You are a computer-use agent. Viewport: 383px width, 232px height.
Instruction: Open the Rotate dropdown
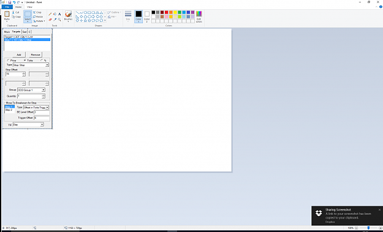point(39,21)
